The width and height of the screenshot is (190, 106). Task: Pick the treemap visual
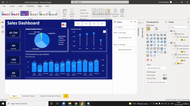(x=165, y=42)
